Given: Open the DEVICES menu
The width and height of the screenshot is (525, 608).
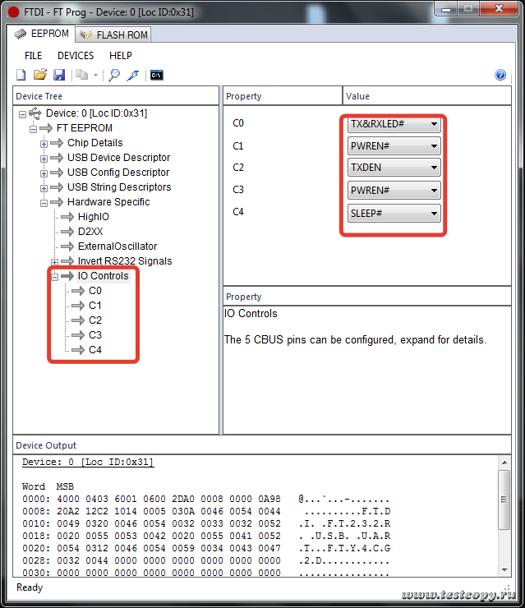Looking at the screenshot, I should tap(76, 56).
